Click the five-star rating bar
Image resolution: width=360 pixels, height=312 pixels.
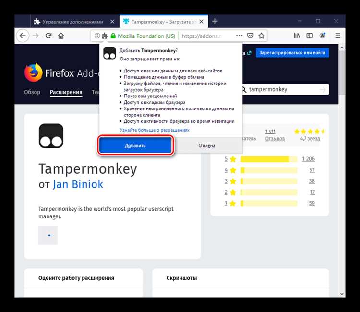point(269,159)
